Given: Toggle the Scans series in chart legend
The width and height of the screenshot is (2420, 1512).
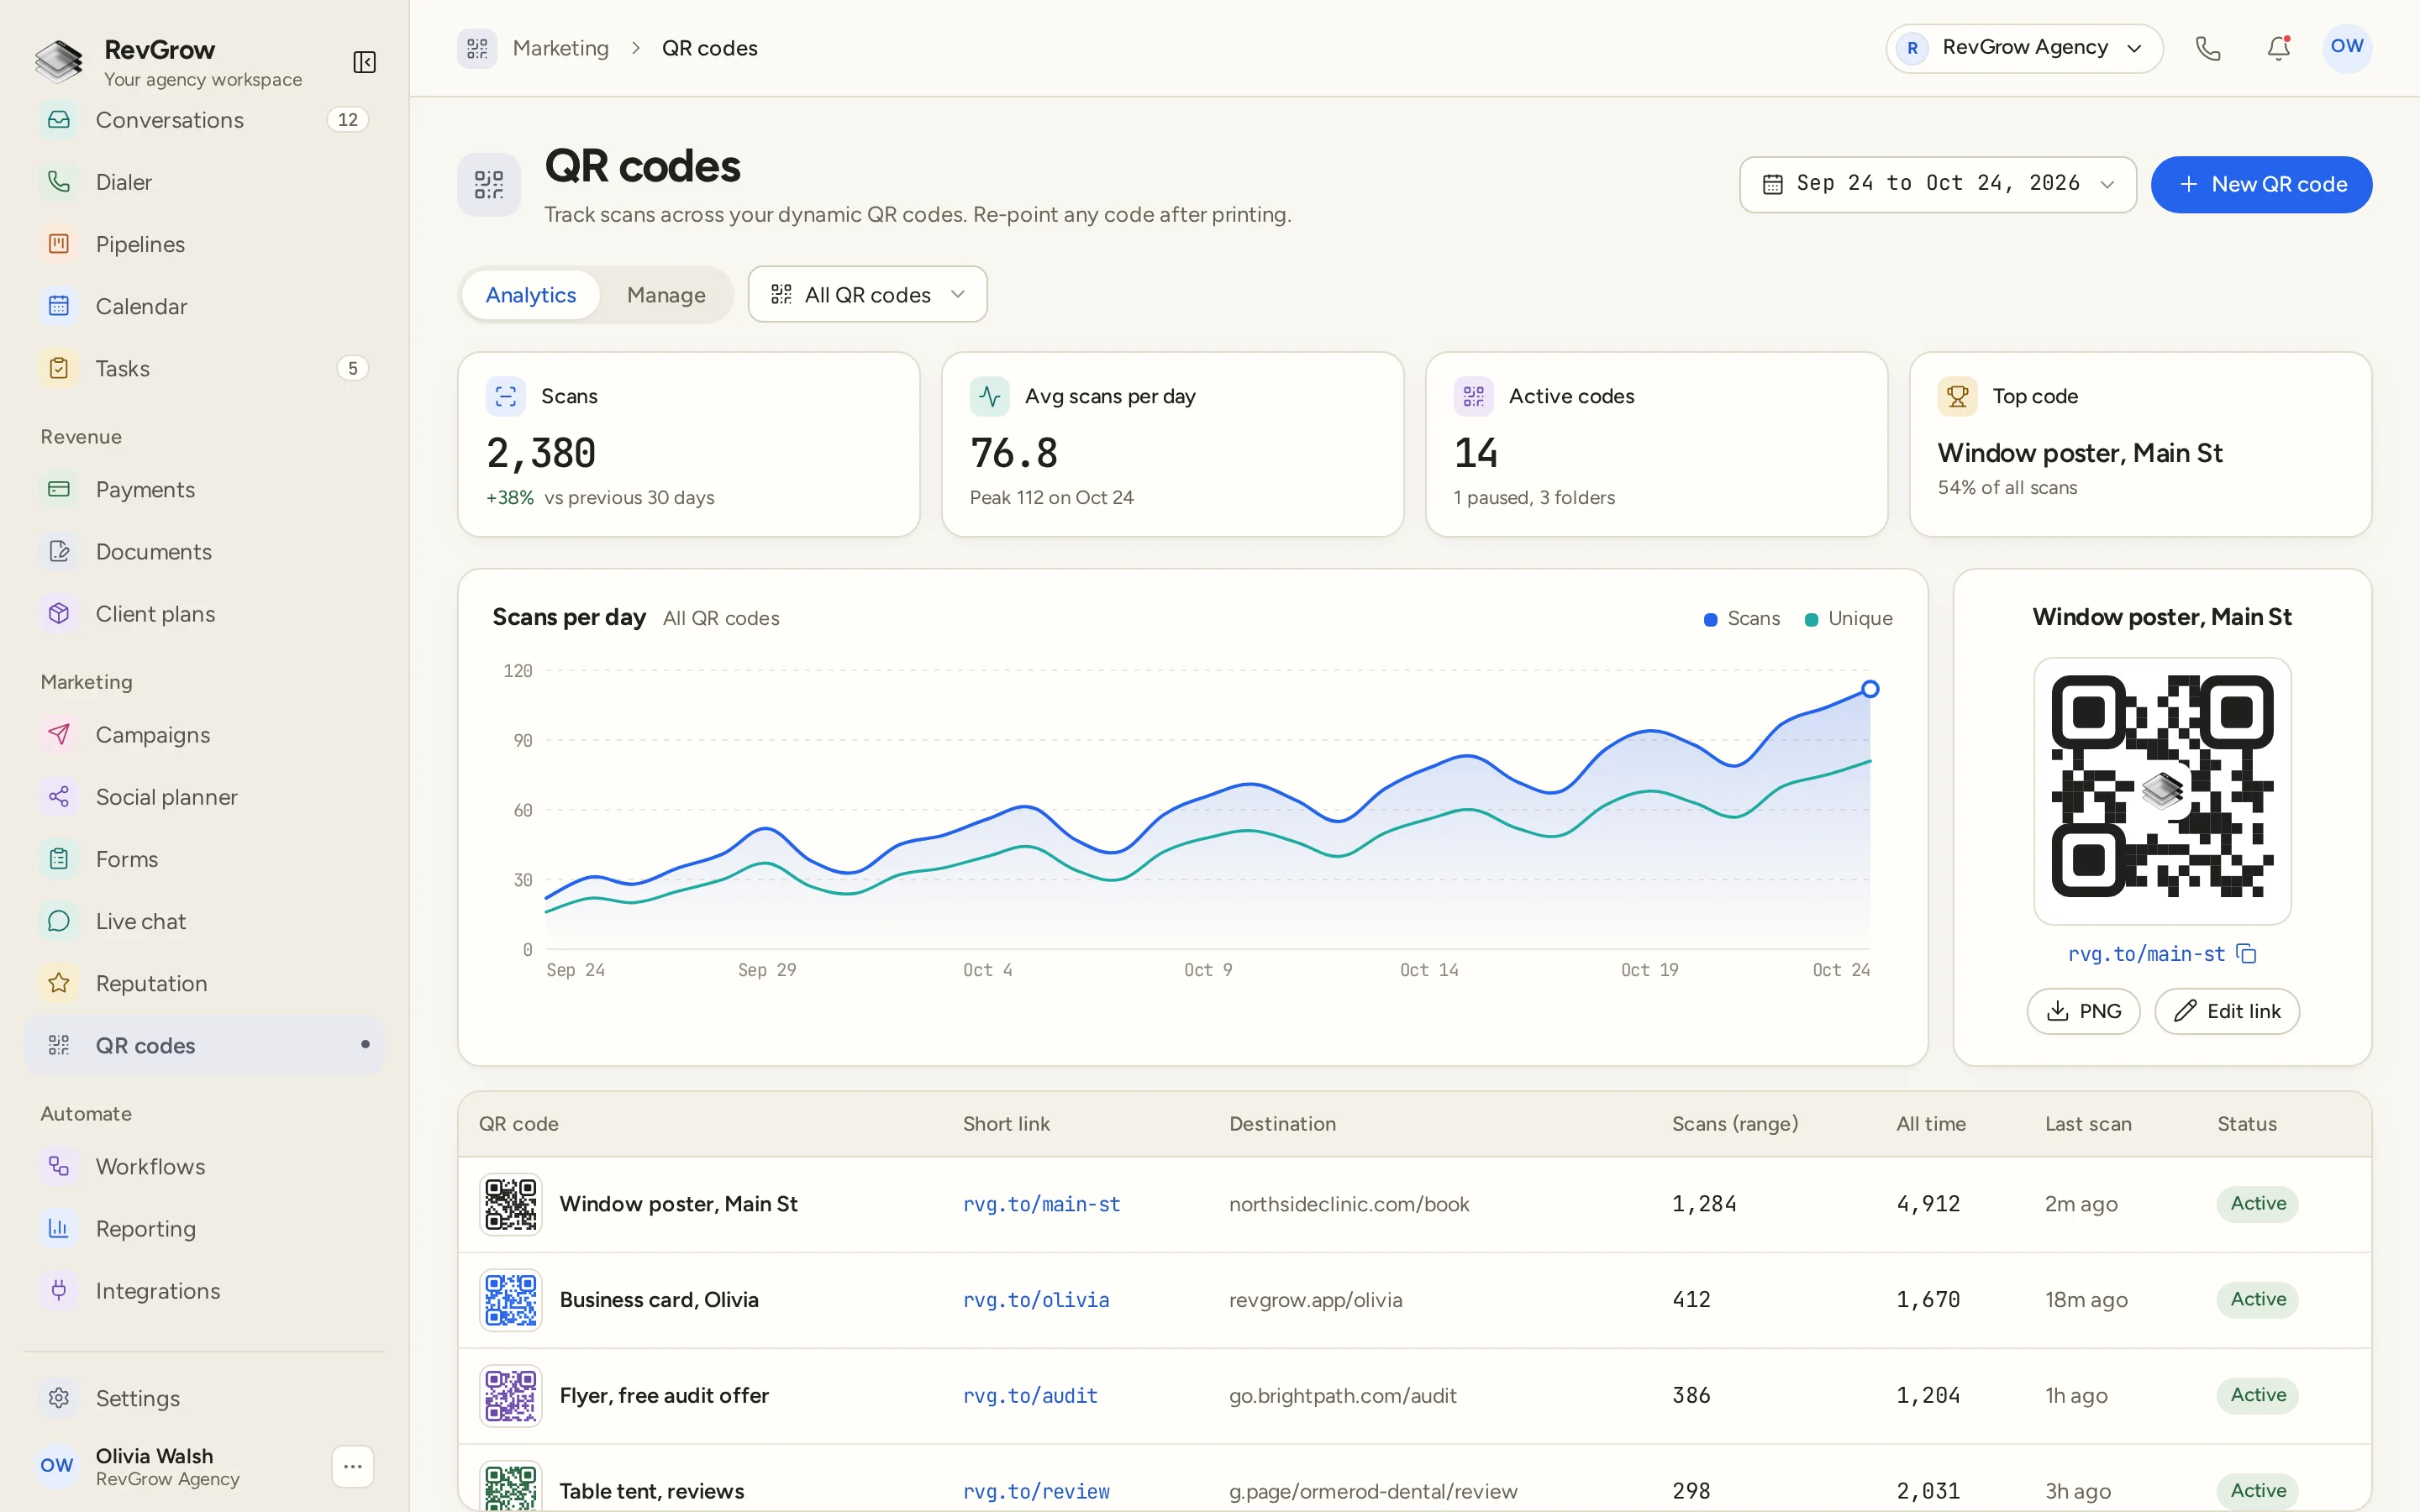Looking at the screenshot, I should click(x=1742, y=619).
